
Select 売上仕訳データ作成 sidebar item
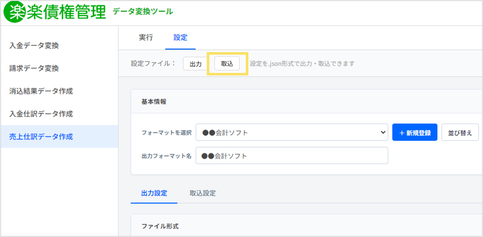41,136
